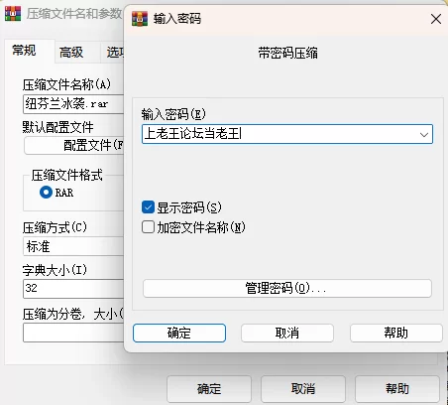The width and height of the screenshot is (448, 405).
Task: Confirm password with the dialog 确定 button
Action: pos(179,333)
